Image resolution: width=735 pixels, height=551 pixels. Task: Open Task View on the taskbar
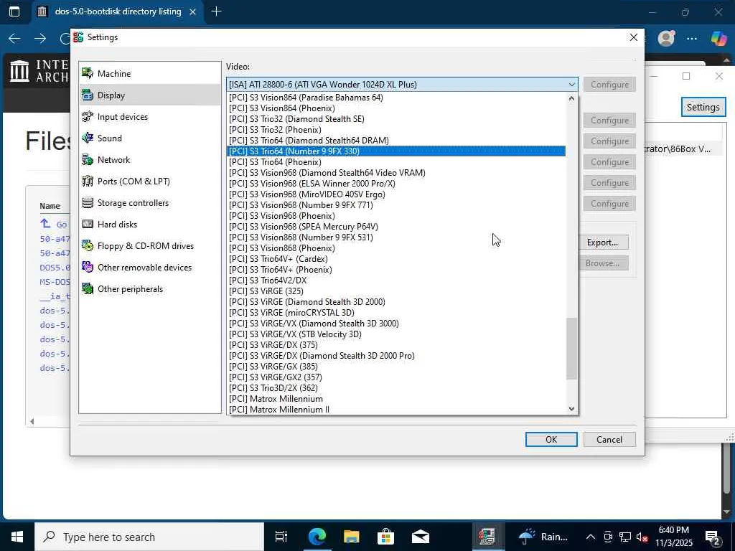pos(281,537)
